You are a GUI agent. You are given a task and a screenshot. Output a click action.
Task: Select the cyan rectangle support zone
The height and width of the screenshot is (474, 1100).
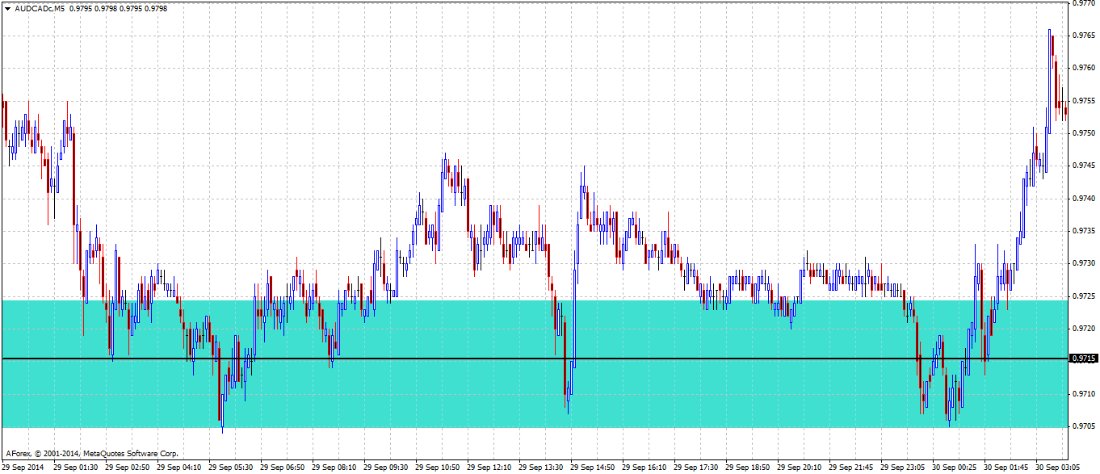pos(534,363)
